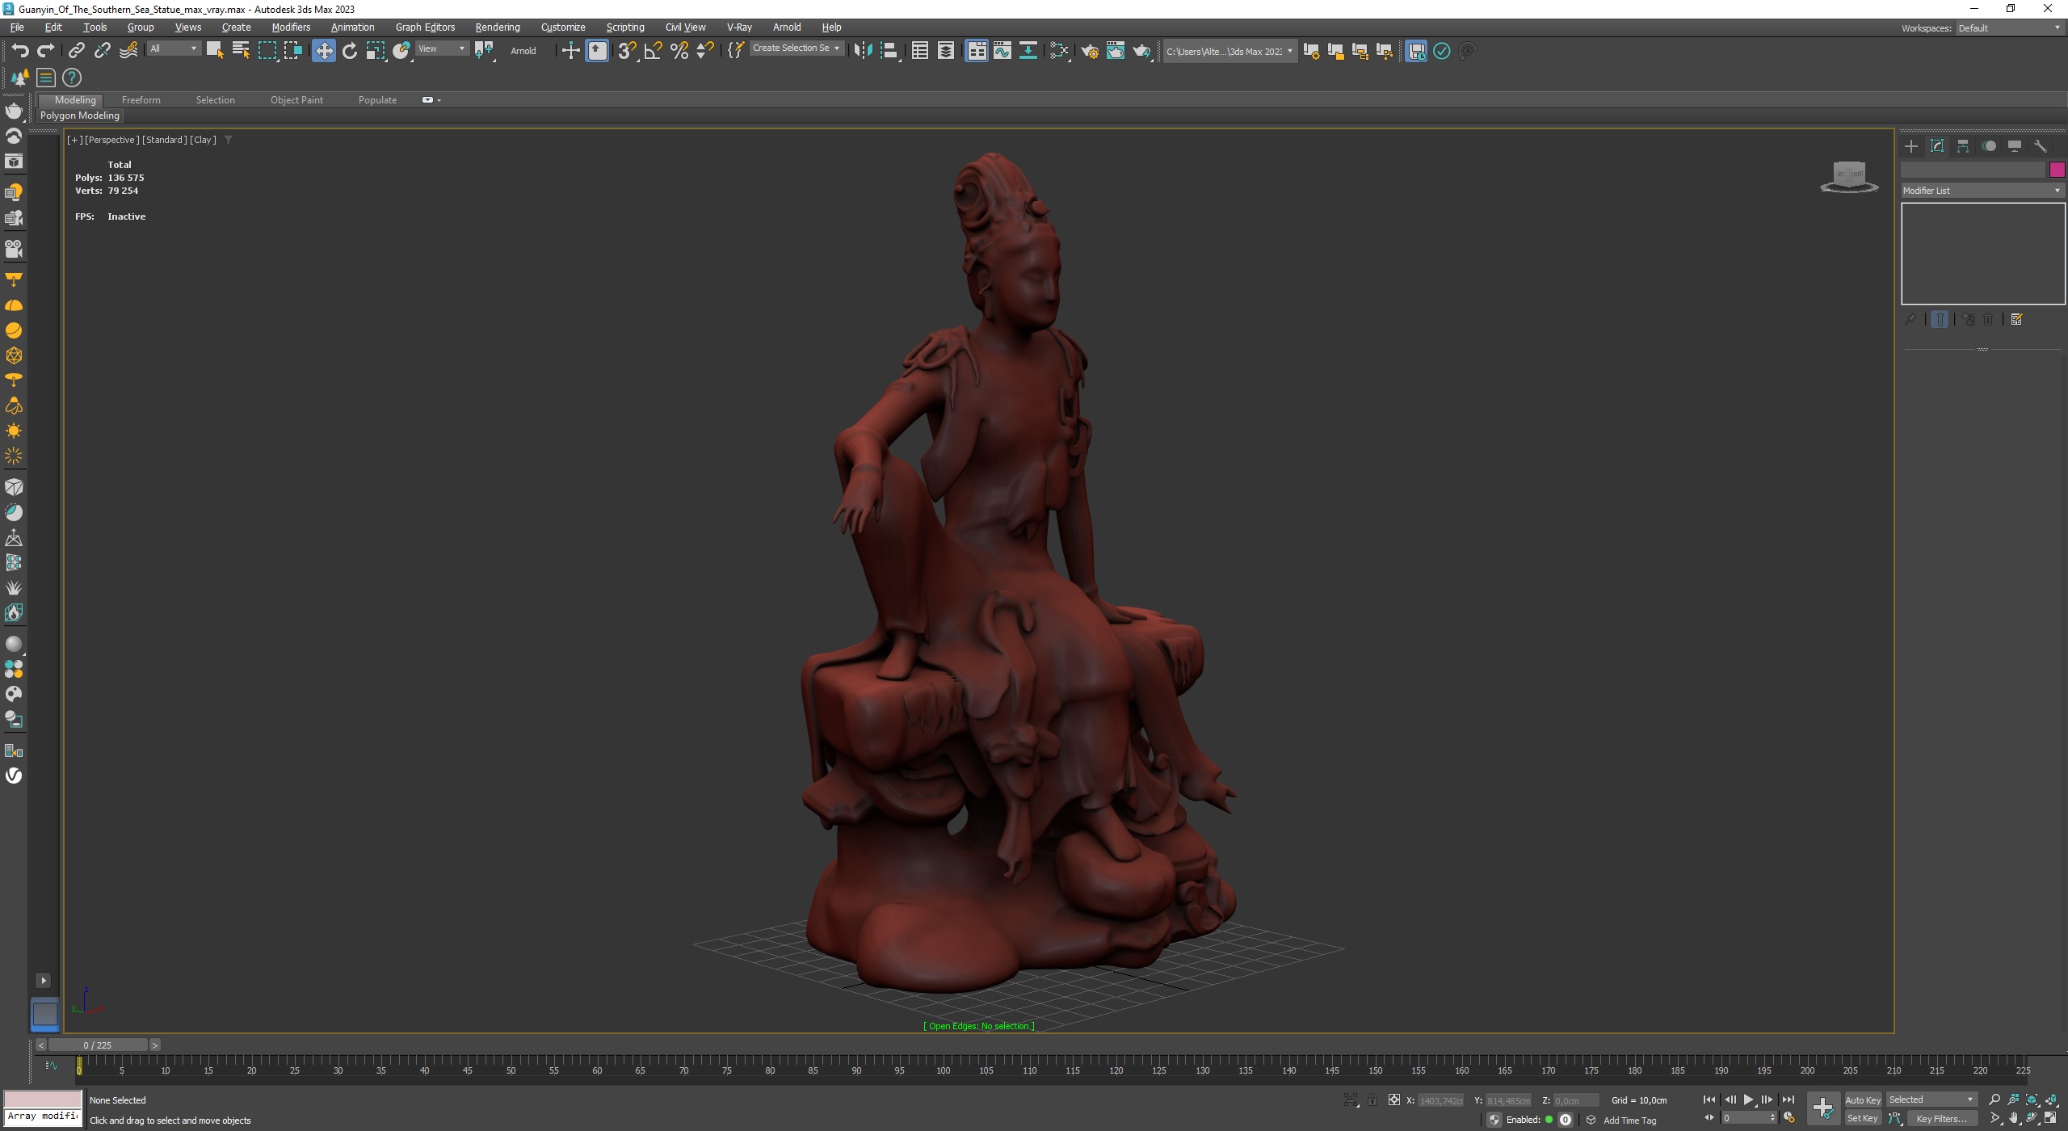Switch to the Object Paint ribbon tab
Viewport: 2068px width, 1131px height.
[x=296, y=100]
